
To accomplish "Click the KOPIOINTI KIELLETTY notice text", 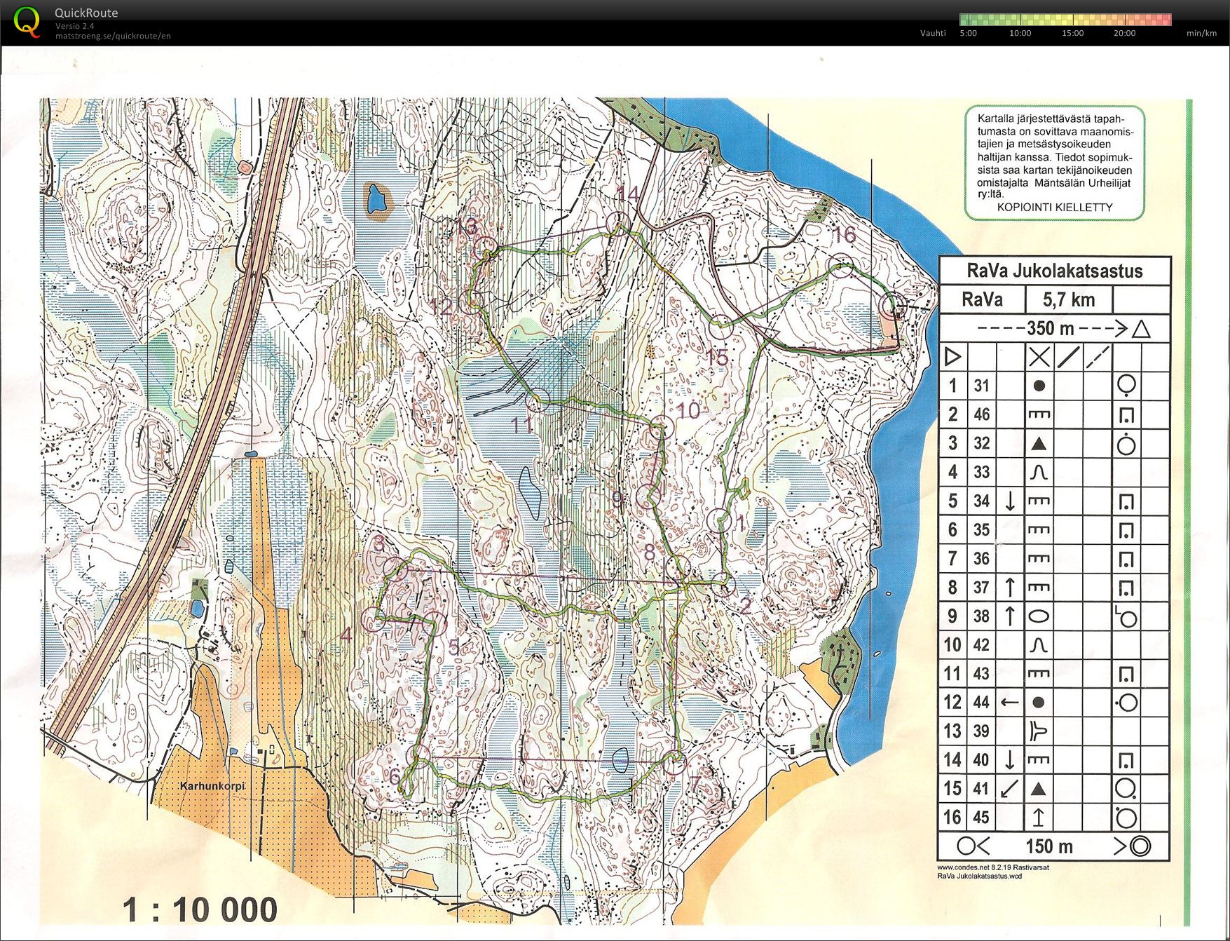I will [1054, 207].
